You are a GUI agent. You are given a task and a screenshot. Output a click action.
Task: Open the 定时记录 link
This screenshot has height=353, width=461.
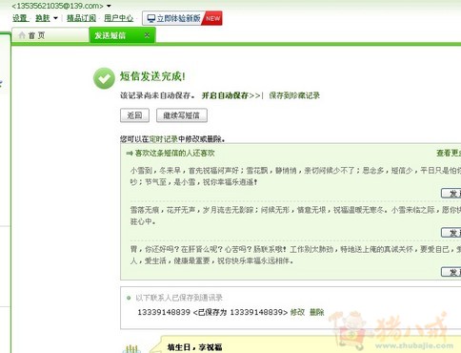(x=164, y=139)
